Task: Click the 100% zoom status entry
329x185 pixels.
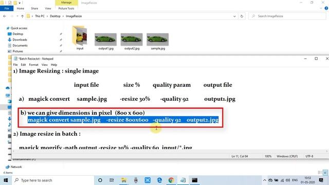Action: pos(268,156)
